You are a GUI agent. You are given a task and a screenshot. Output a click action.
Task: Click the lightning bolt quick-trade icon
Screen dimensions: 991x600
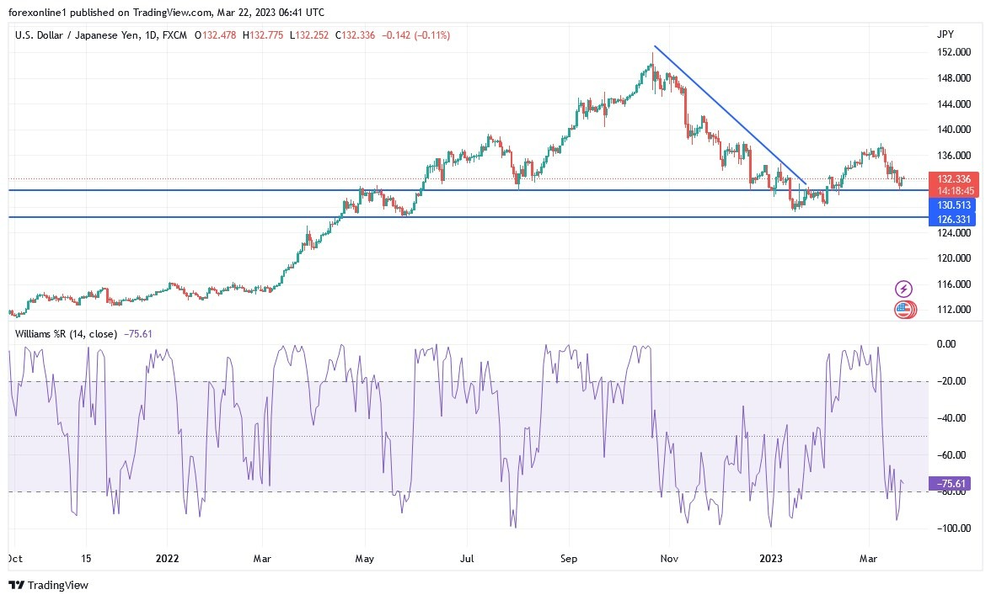point(903,289)
